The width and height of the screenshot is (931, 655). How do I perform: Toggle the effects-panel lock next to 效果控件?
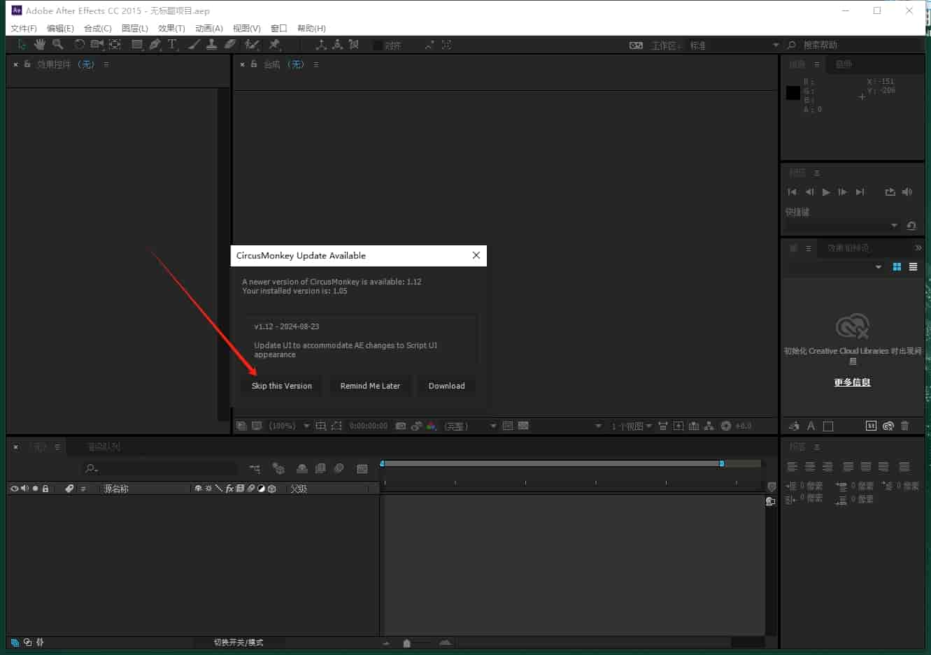point(27,64)
